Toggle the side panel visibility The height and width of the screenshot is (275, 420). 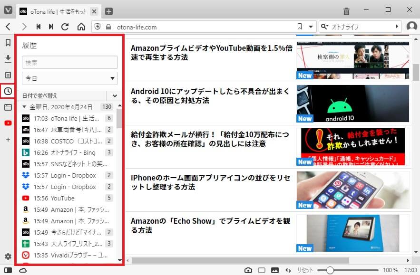pos(8,270)
